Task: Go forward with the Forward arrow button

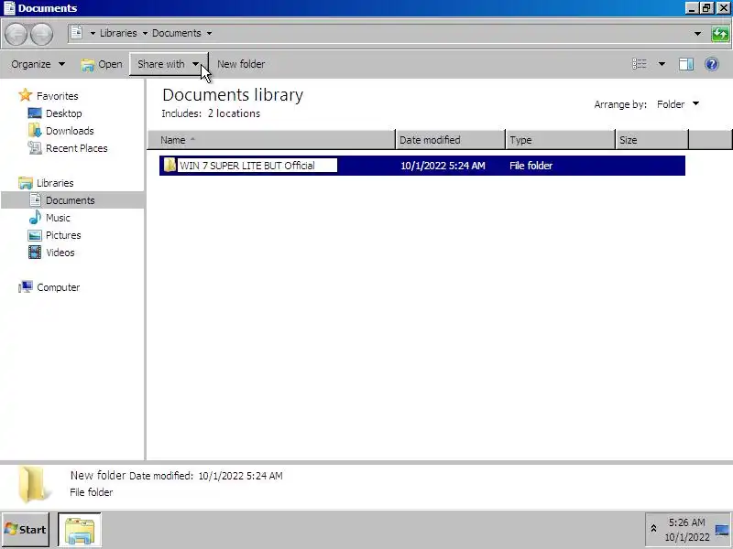Action: point(41,34)
